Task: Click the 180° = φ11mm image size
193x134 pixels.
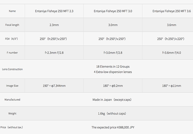Action: [x=172, y=86]
